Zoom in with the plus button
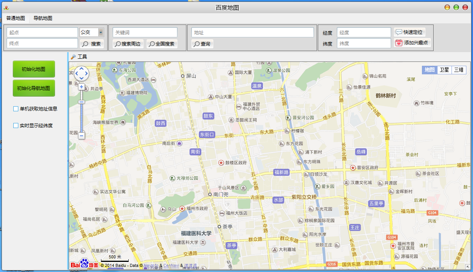Viewport: 473px width, 272px height. click(81, 86)
